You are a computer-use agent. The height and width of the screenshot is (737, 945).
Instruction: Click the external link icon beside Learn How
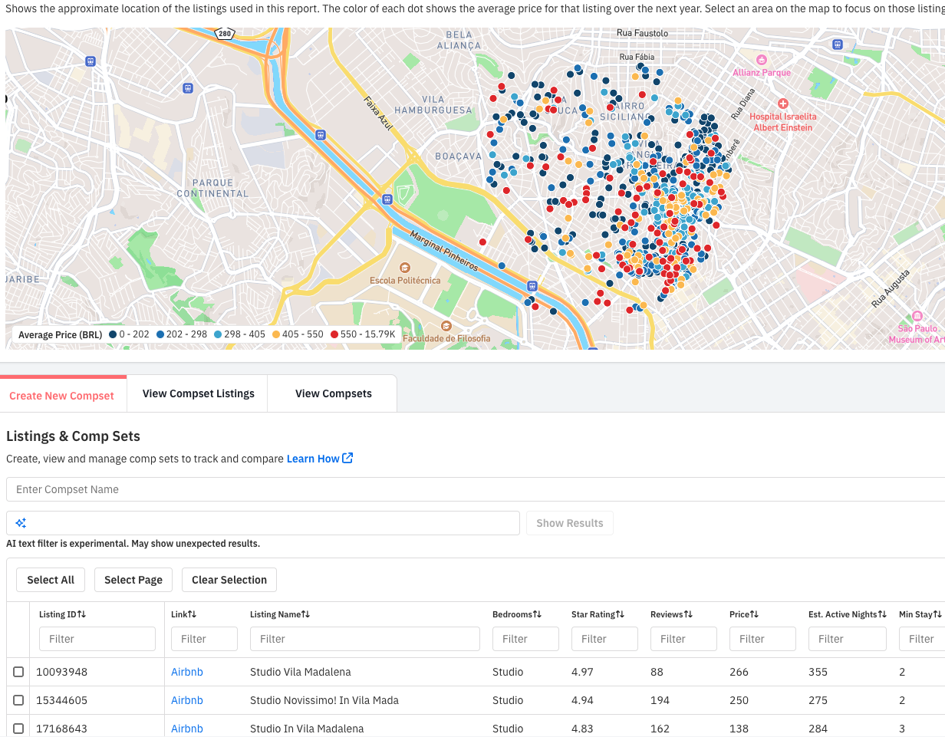(x=347, y=459)
